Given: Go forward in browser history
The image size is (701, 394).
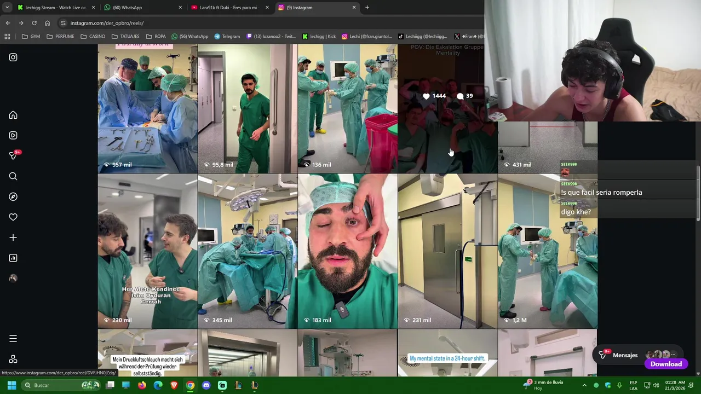Looking at the screenshot, I should (21, 23).
